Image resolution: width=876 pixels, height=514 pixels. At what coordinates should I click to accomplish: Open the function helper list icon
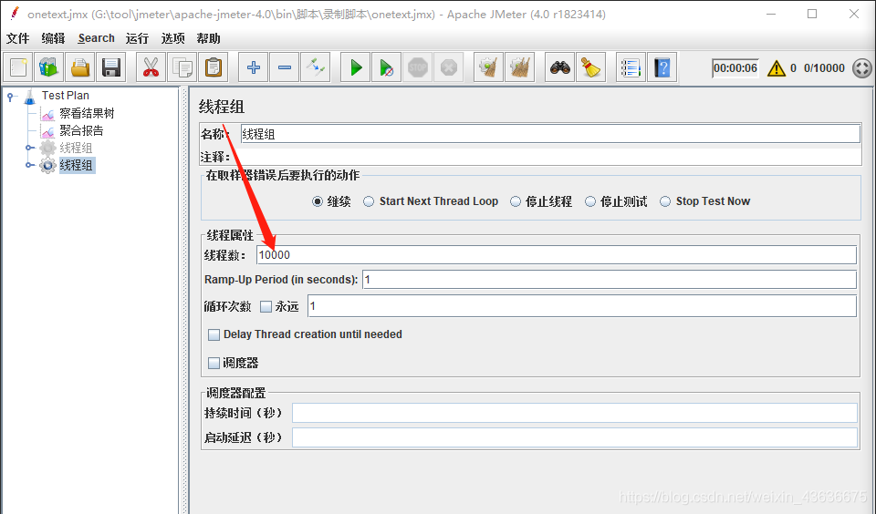[631, 67]
